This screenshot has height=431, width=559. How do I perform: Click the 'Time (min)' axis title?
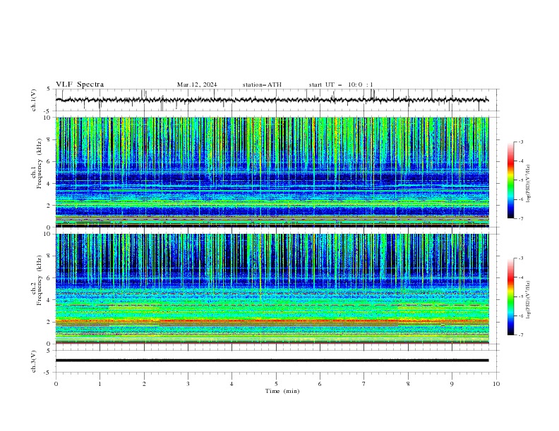point(282,391)
